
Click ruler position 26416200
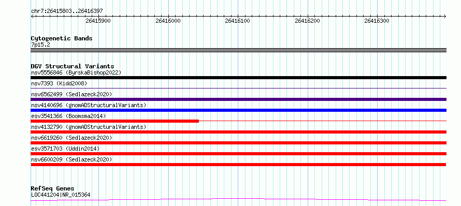click(307, 21)
